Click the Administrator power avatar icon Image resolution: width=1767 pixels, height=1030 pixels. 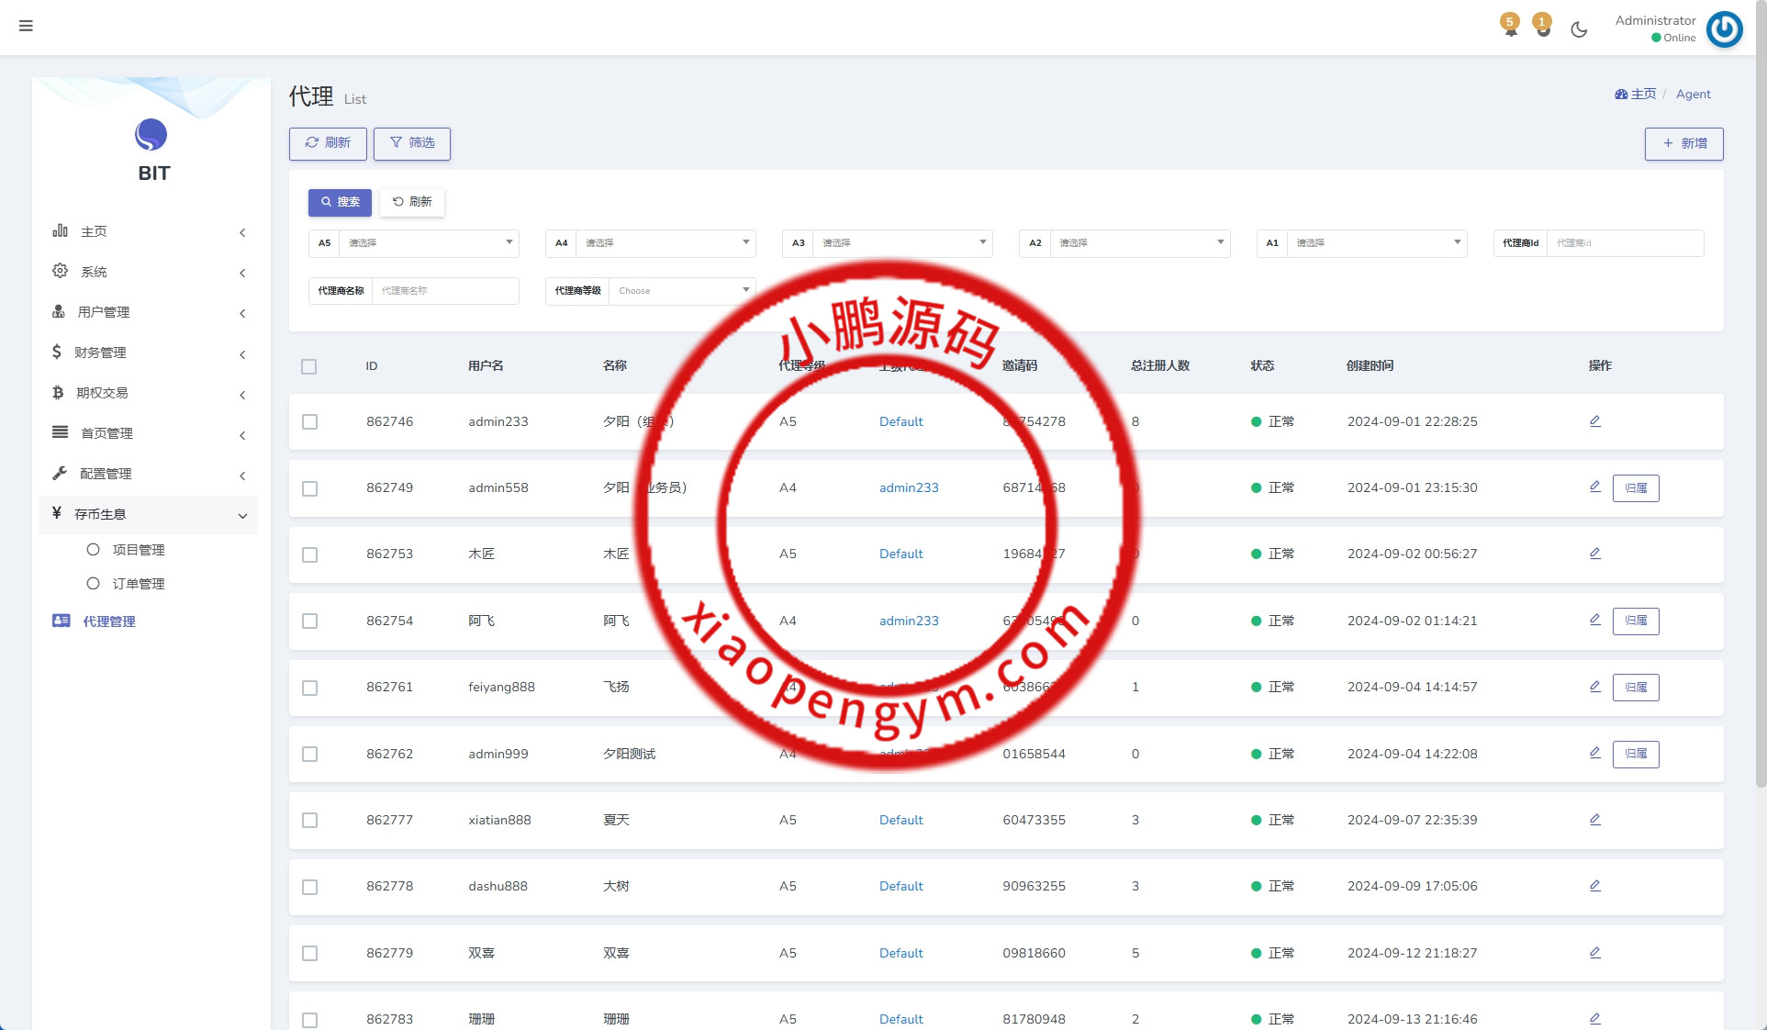coord(1724,29)
